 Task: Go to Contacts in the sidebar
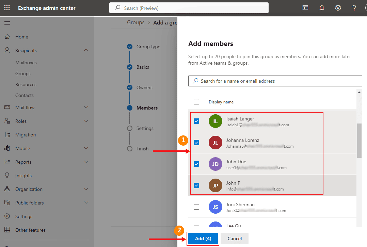click(x=25, y=95)
